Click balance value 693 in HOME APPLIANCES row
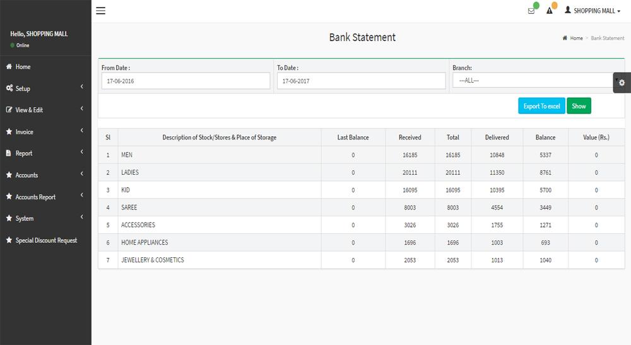The image size is (631, 345). pyautogui.click(x=545, y=242)
